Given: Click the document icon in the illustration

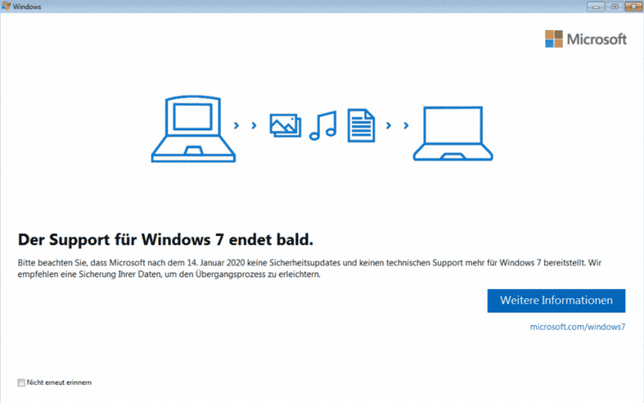Looking at the screenshot, I should pyautogui.click(x=361, y=125).
